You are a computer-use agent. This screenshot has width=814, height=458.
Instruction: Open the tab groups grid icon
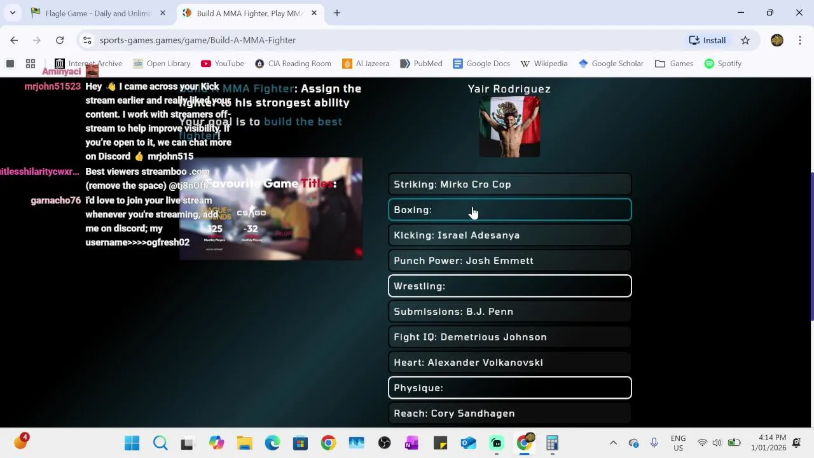pos(31,64)
